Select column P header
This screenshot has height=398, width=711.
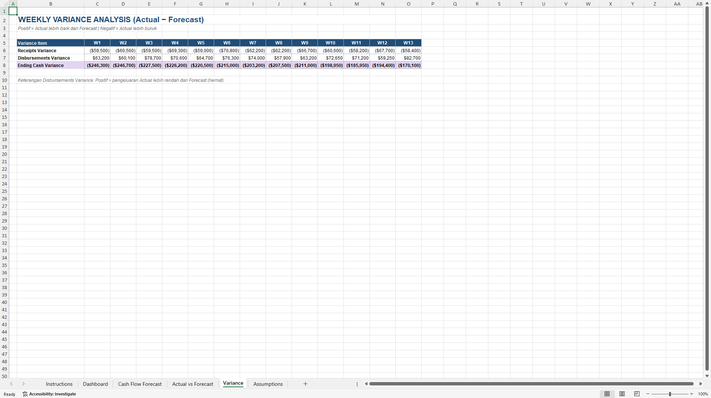pos(432,4)
